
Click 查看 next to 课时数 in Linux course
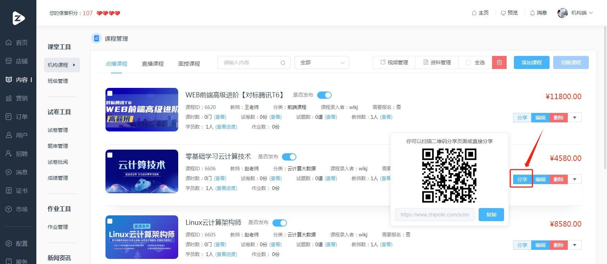click(x=220, y=244)
